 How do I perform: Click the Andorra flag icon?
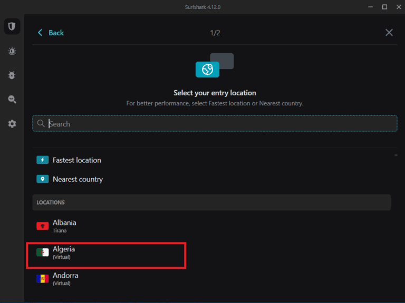[x=43, y=279]
